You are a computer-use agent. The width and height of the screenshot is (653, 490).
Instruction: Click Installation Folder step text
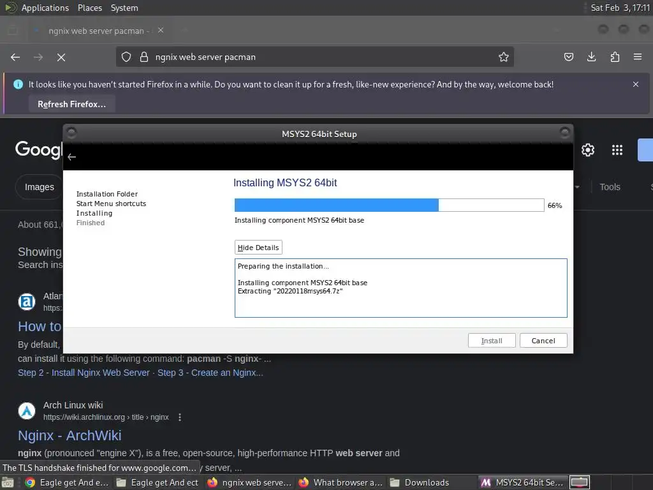pyautogui.click(x=107, y=194)
